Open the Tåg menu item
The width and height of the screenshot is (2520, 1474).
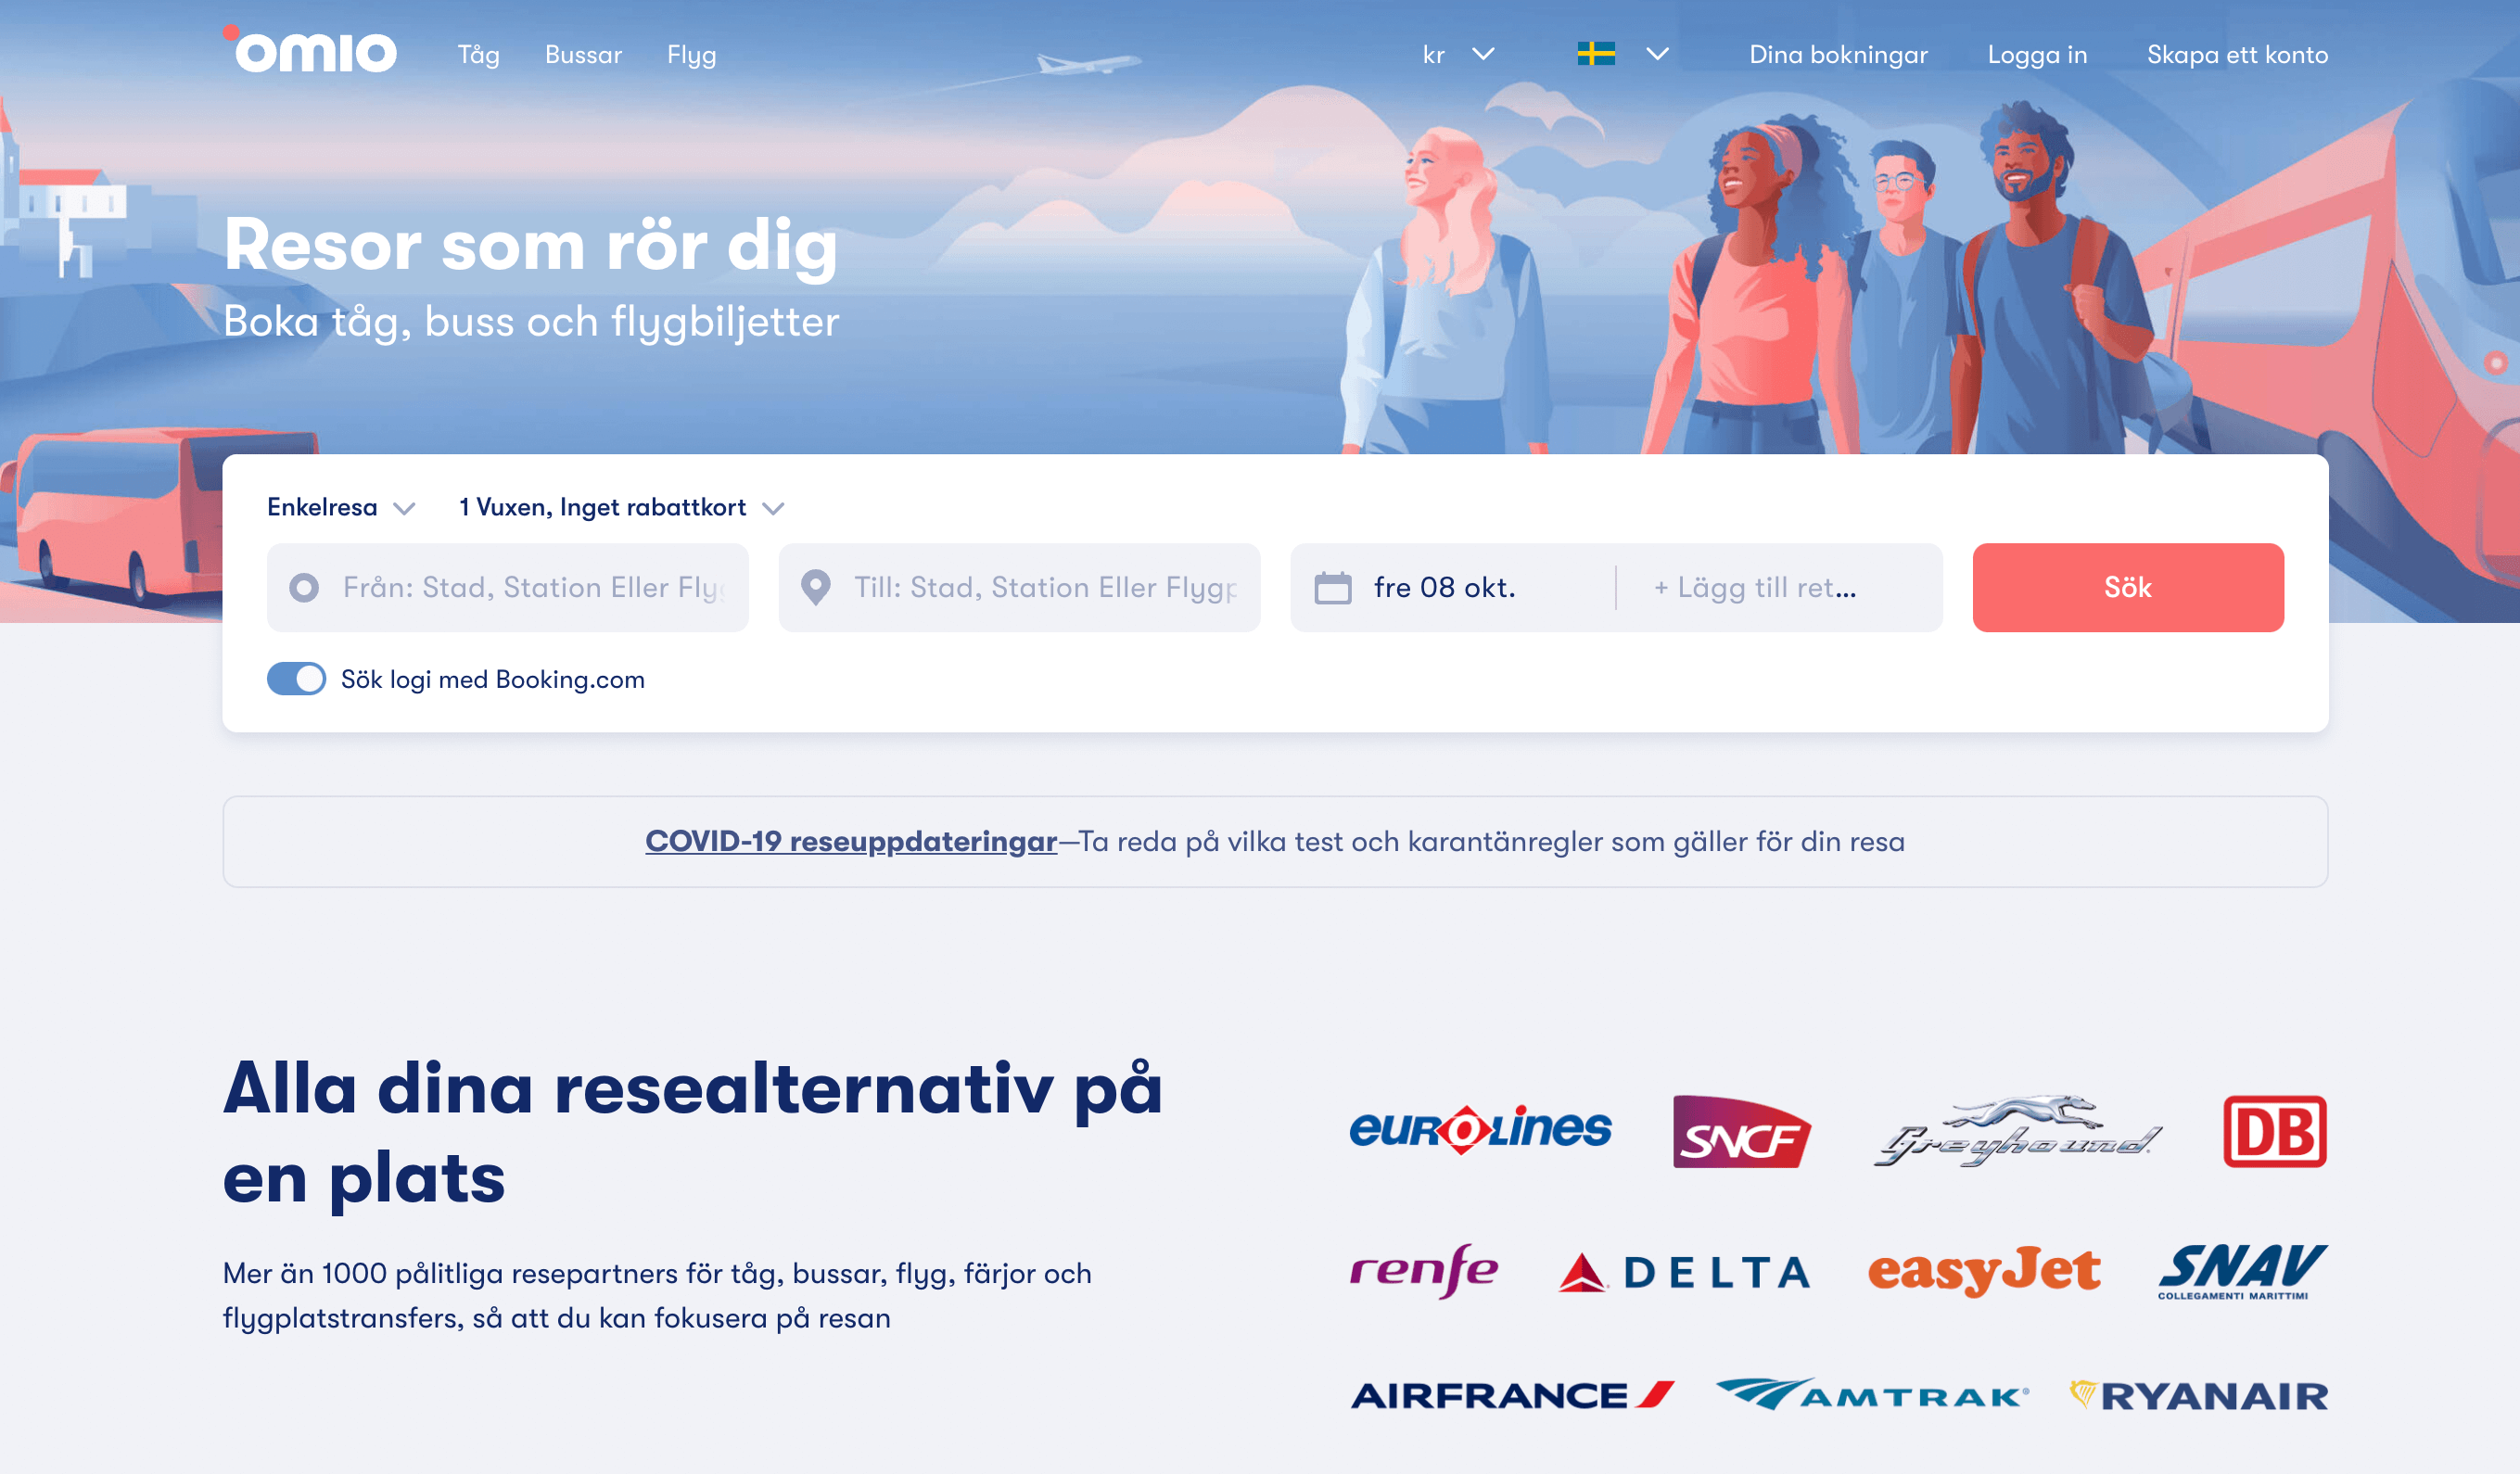(478, 55)
